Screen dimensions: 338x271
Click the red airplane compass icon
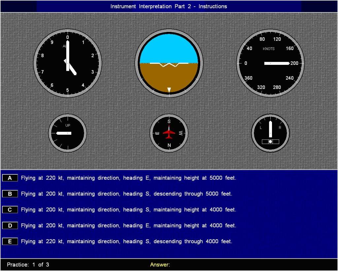click(169, 132)
